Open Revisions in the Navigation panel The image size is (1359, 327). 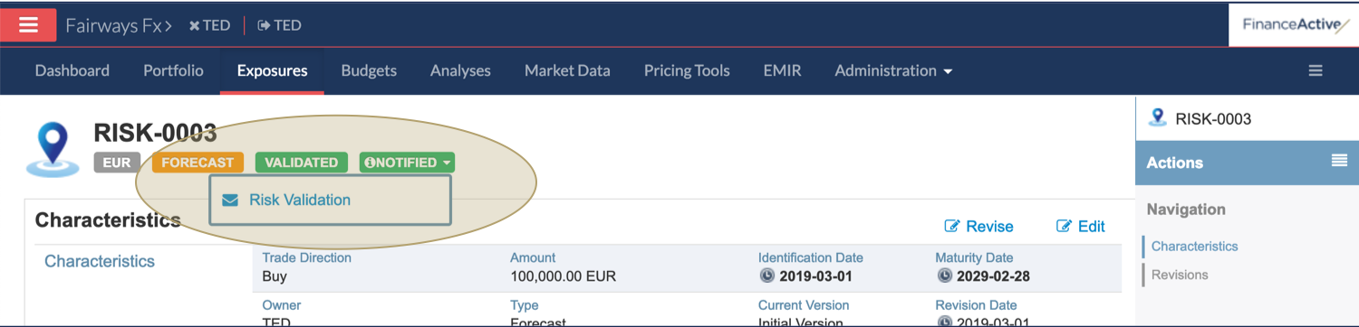tap(1180, 275)
